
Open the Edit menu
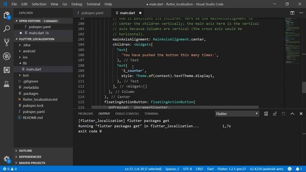pos(24,4)
